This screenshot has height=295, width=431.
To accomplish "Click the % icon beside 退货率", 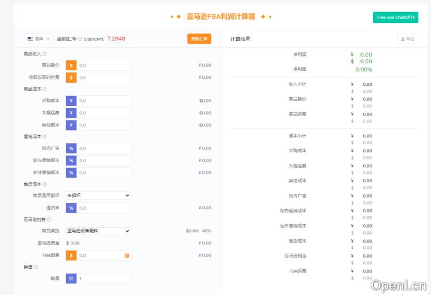I will [71, 208].
